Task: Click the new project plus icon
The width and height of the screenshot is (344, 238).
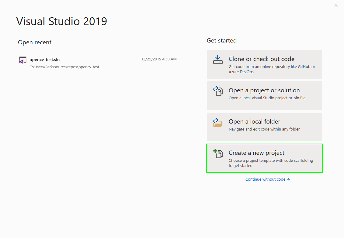Action: pos(218,154)
